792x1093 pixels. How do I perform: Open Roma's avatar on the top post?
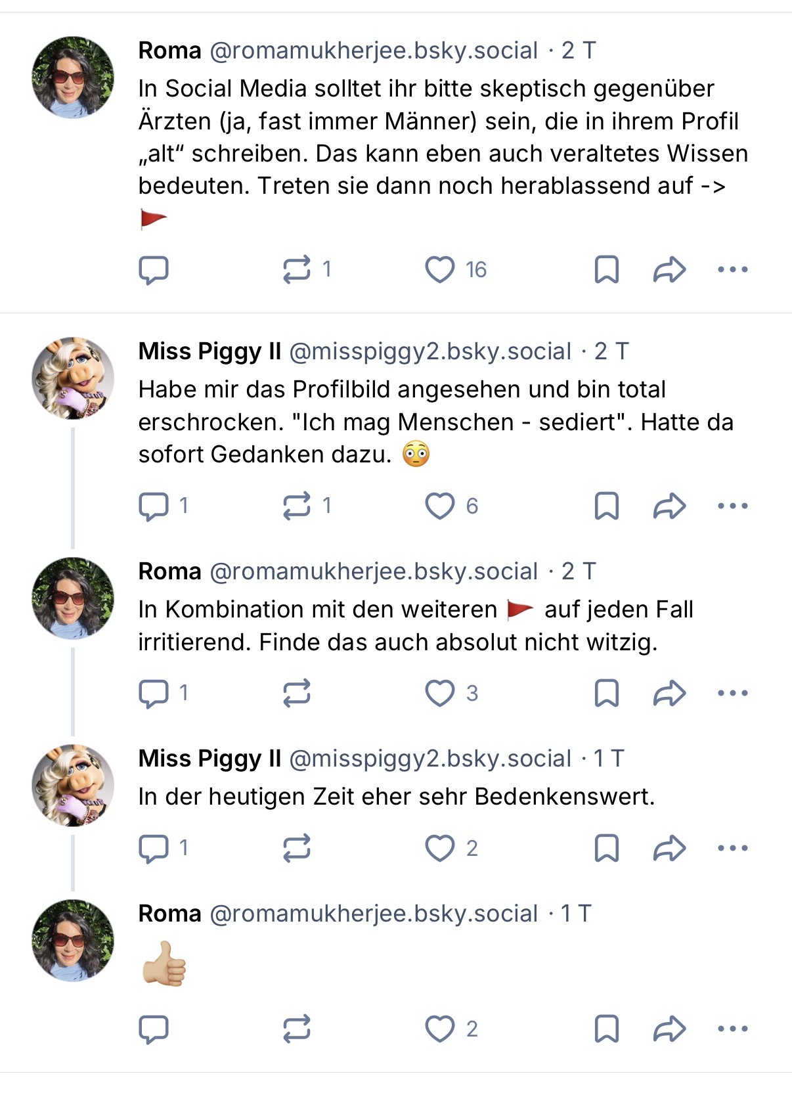pyautogui.click(x=73, y=78)
